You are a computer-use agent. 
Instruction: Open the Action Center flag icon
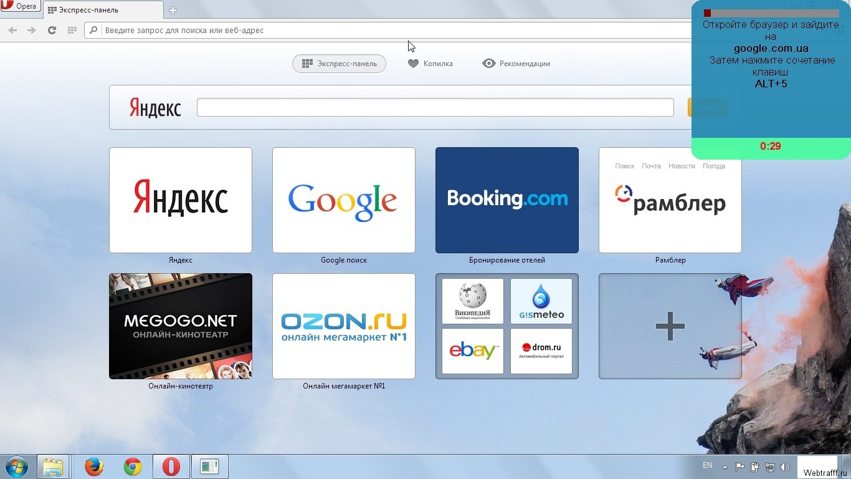[x=740, y=467]
